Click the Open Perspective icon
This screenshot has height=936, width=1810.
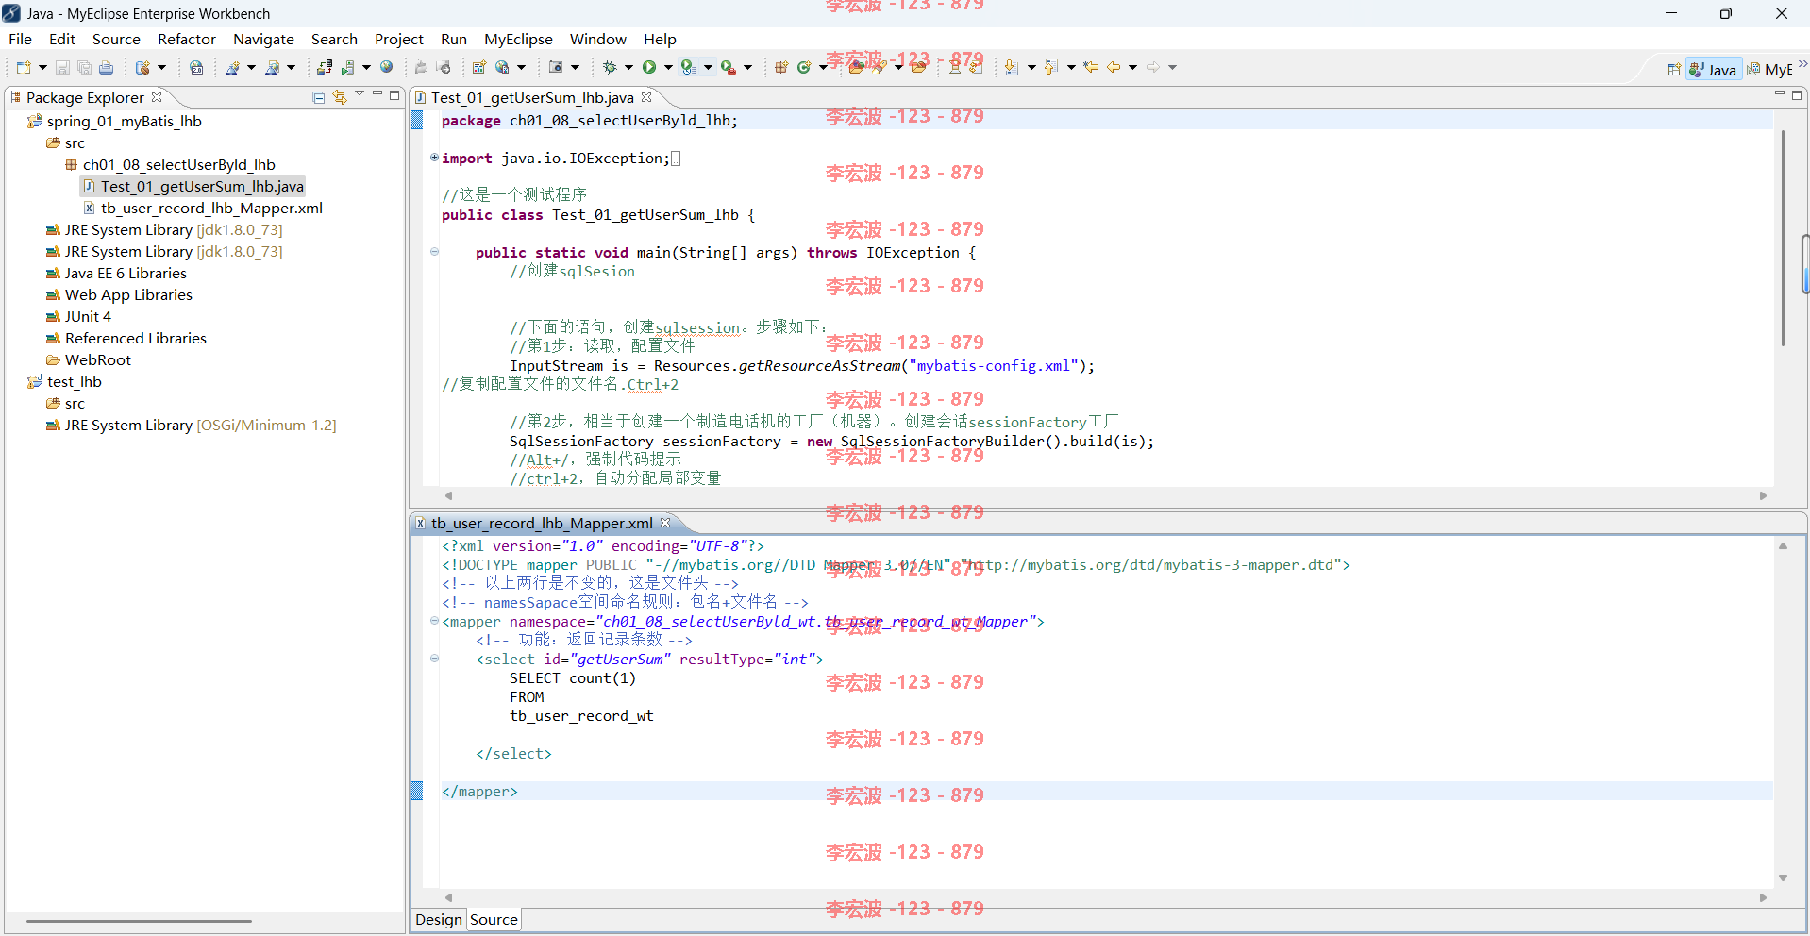[x=1673, y=70]
